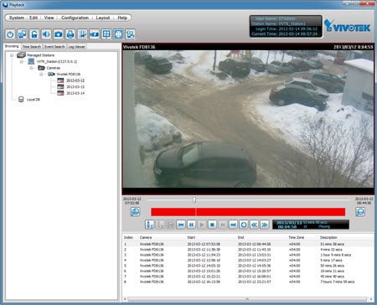377x305 pixels.
Task: Click the power/logout icon in toolbar
Action: point(10,34)
